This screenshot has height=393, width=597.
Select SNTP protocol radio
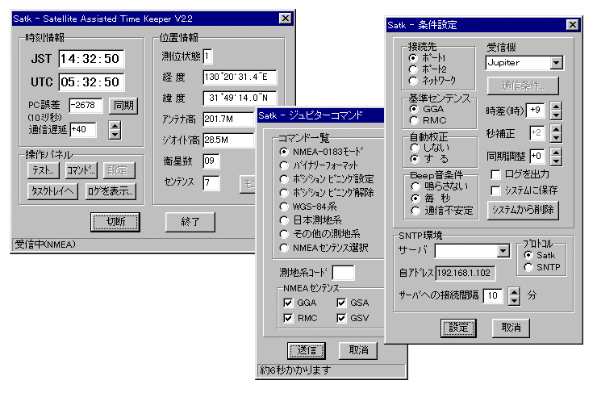528,267
